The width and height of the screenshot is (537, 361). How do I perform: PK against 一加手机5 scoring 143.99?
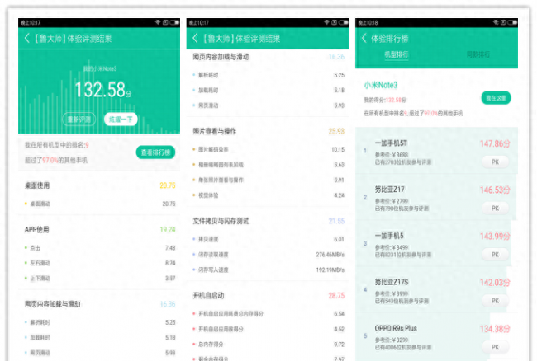[495, 255]
